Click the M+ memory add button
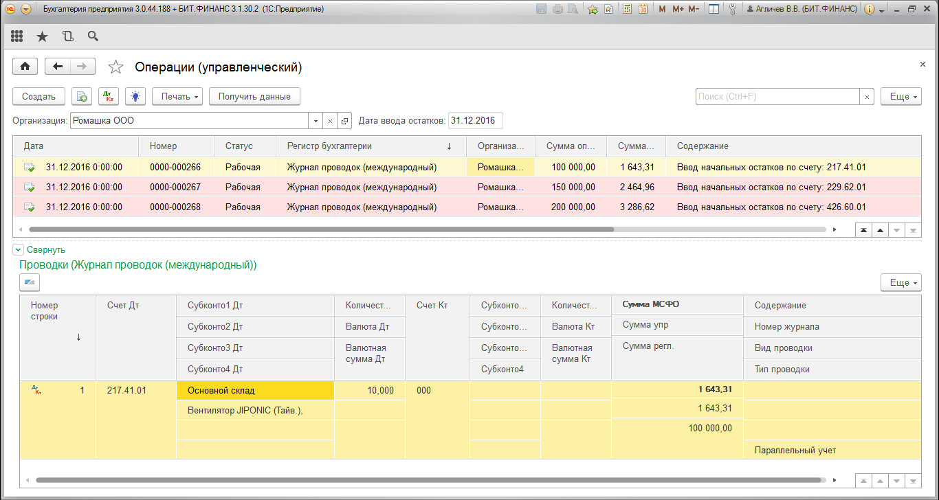Viewport: 939px width, 500px height. point(678,9)
